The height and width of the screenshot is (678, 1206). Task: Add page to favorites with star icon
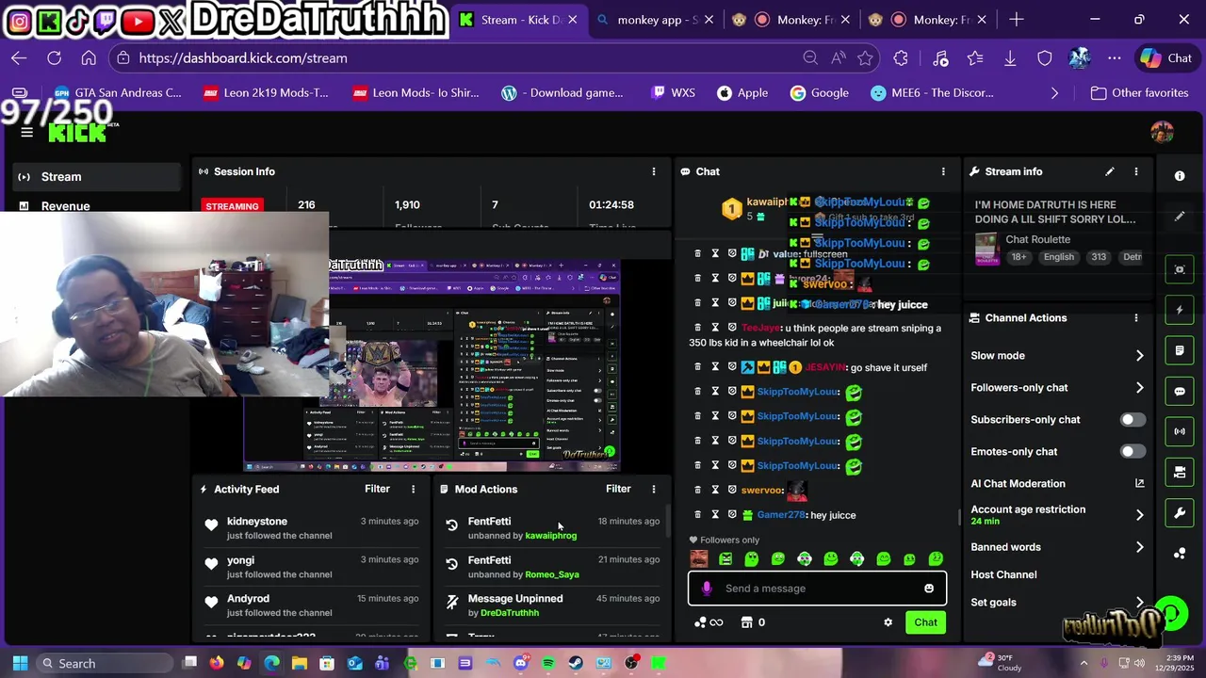pyautogui.click(x=865, y=58)
